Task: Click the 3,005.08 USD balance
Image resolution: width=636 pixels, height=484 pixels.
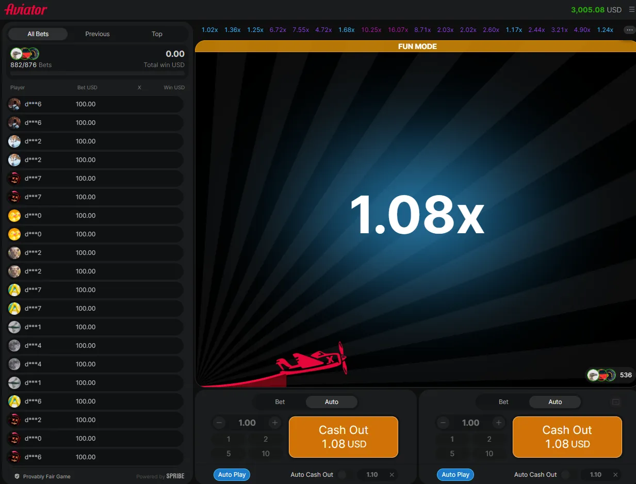Action: (x=596, y=9)
